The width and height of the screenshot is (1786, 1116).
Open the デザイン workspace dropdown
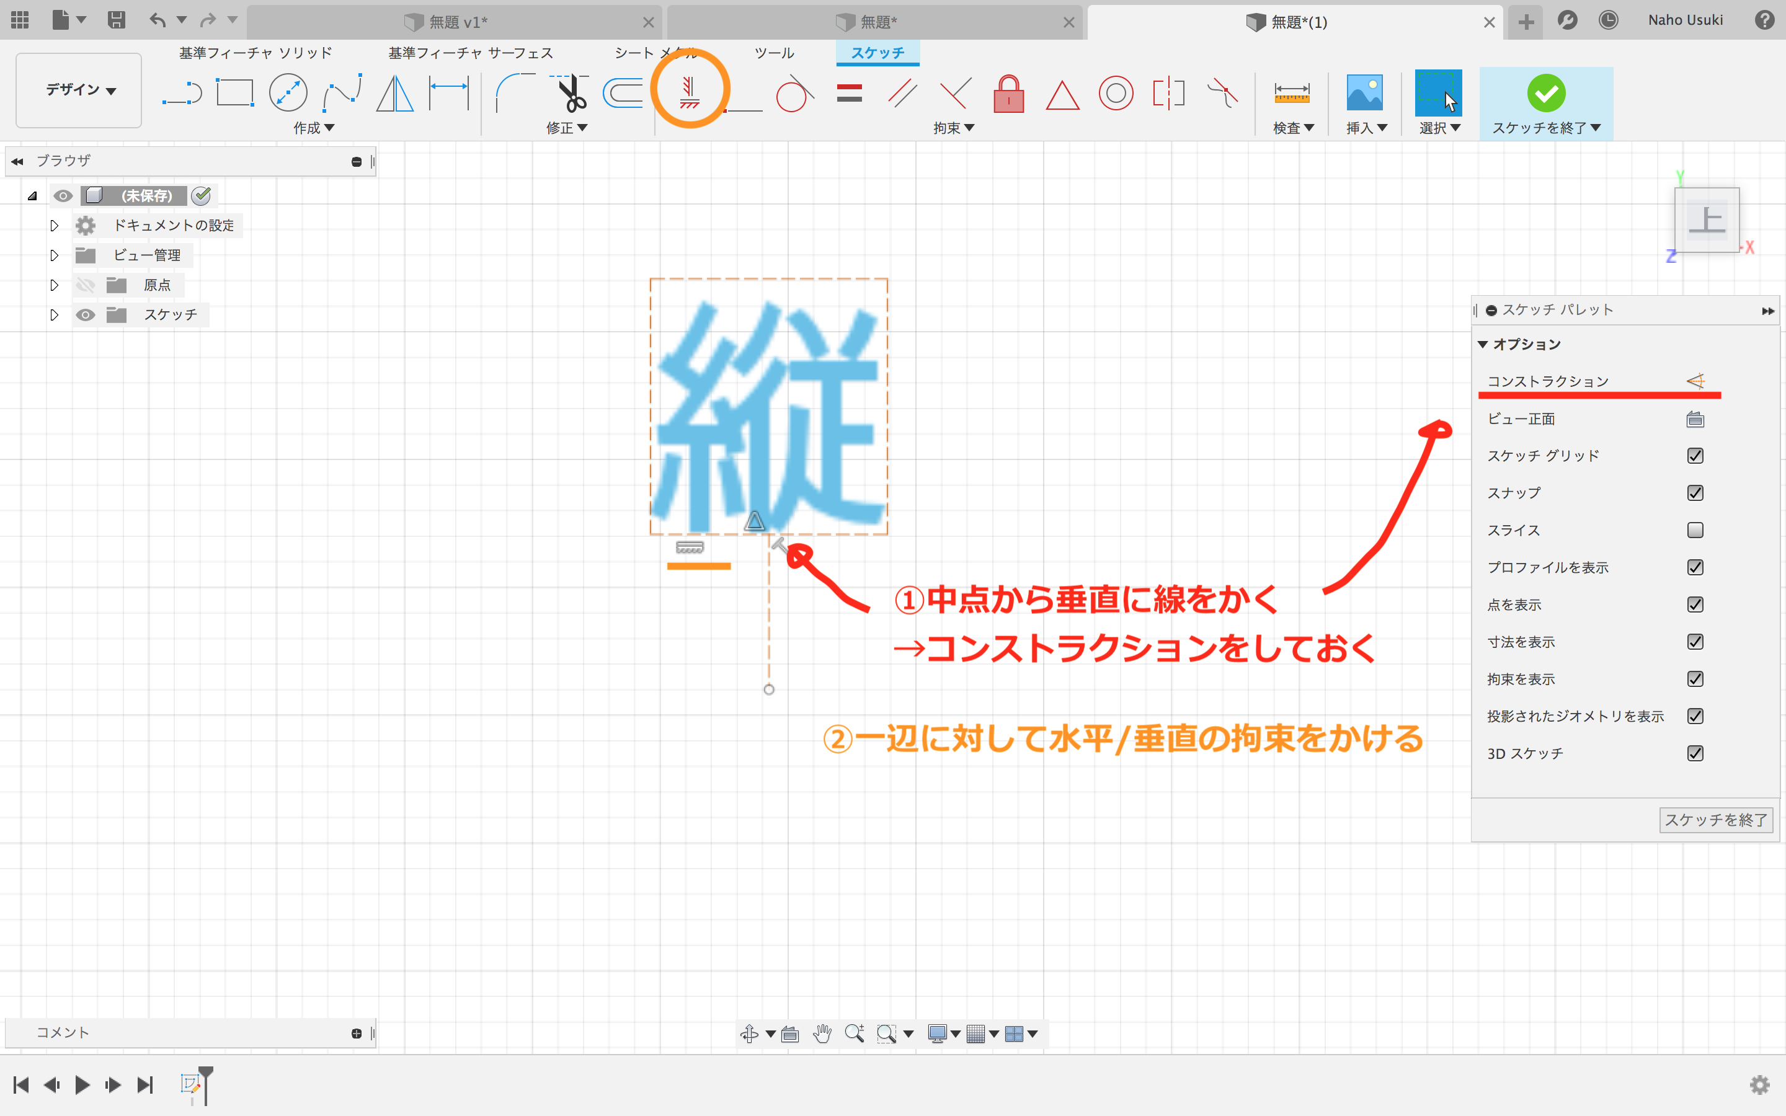(x=79, y=90)
